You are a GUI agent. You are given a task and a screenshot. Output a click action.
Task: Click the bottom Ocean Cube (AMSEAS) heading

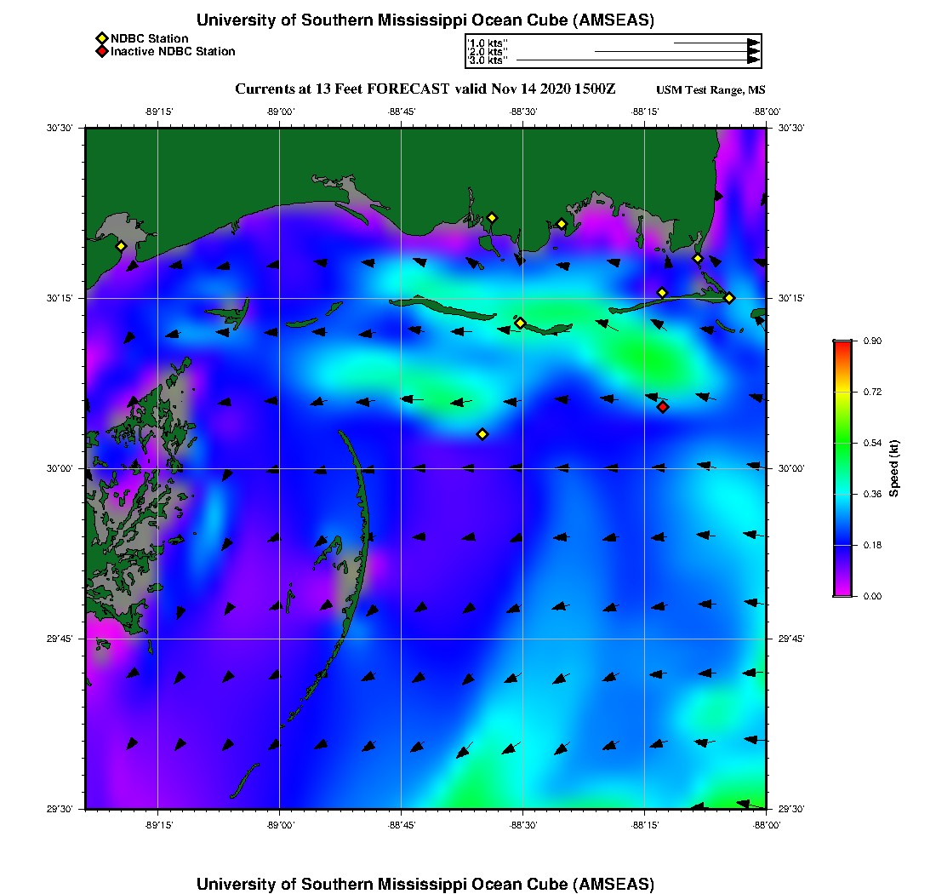pos(425,884)
